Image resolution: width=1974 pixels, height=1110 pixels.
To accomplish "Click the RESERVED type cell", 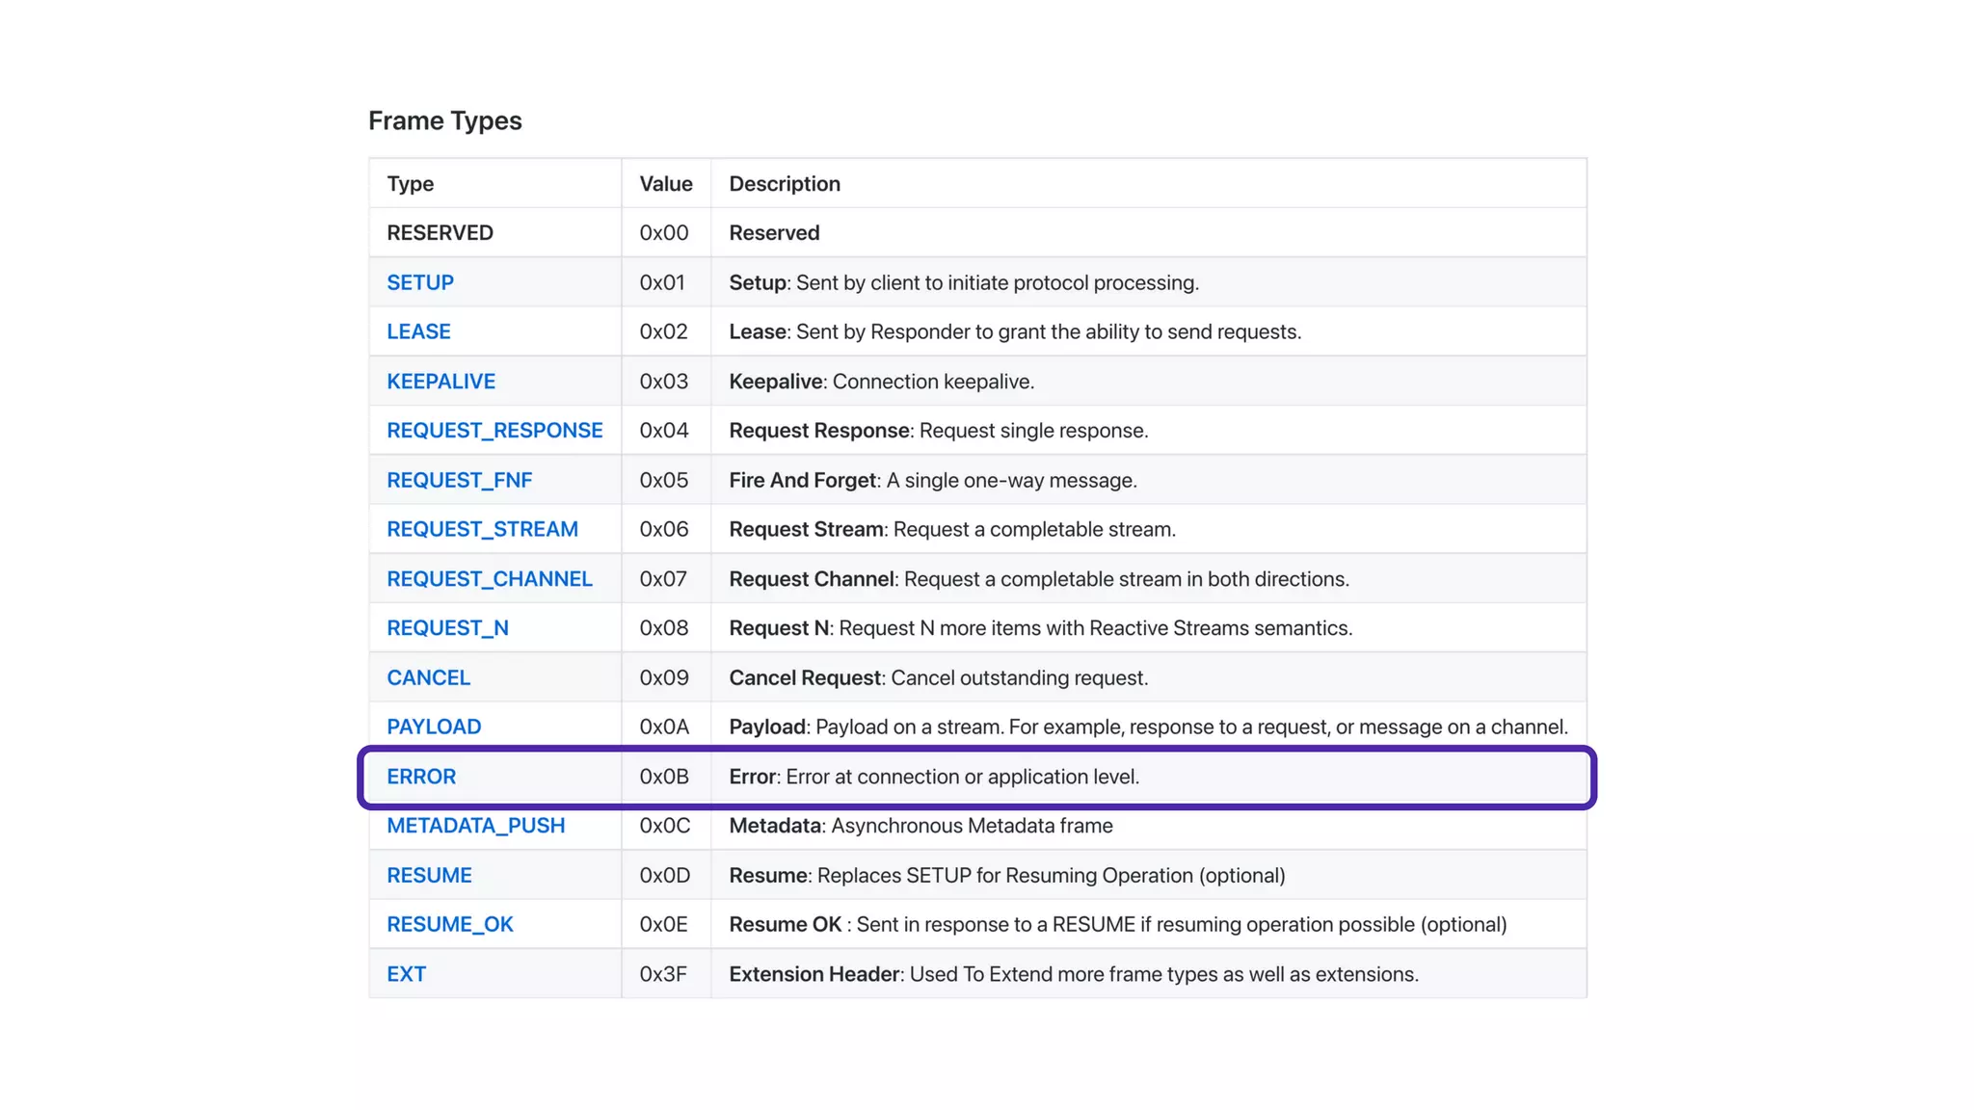I will 440,232.
